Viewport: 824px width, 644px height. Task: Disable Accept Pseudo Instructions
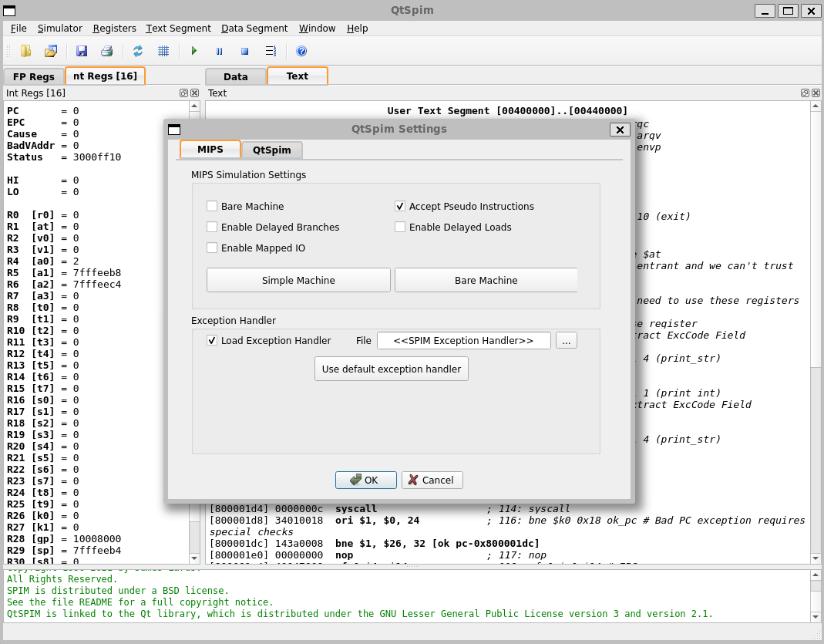pos(400,206)
